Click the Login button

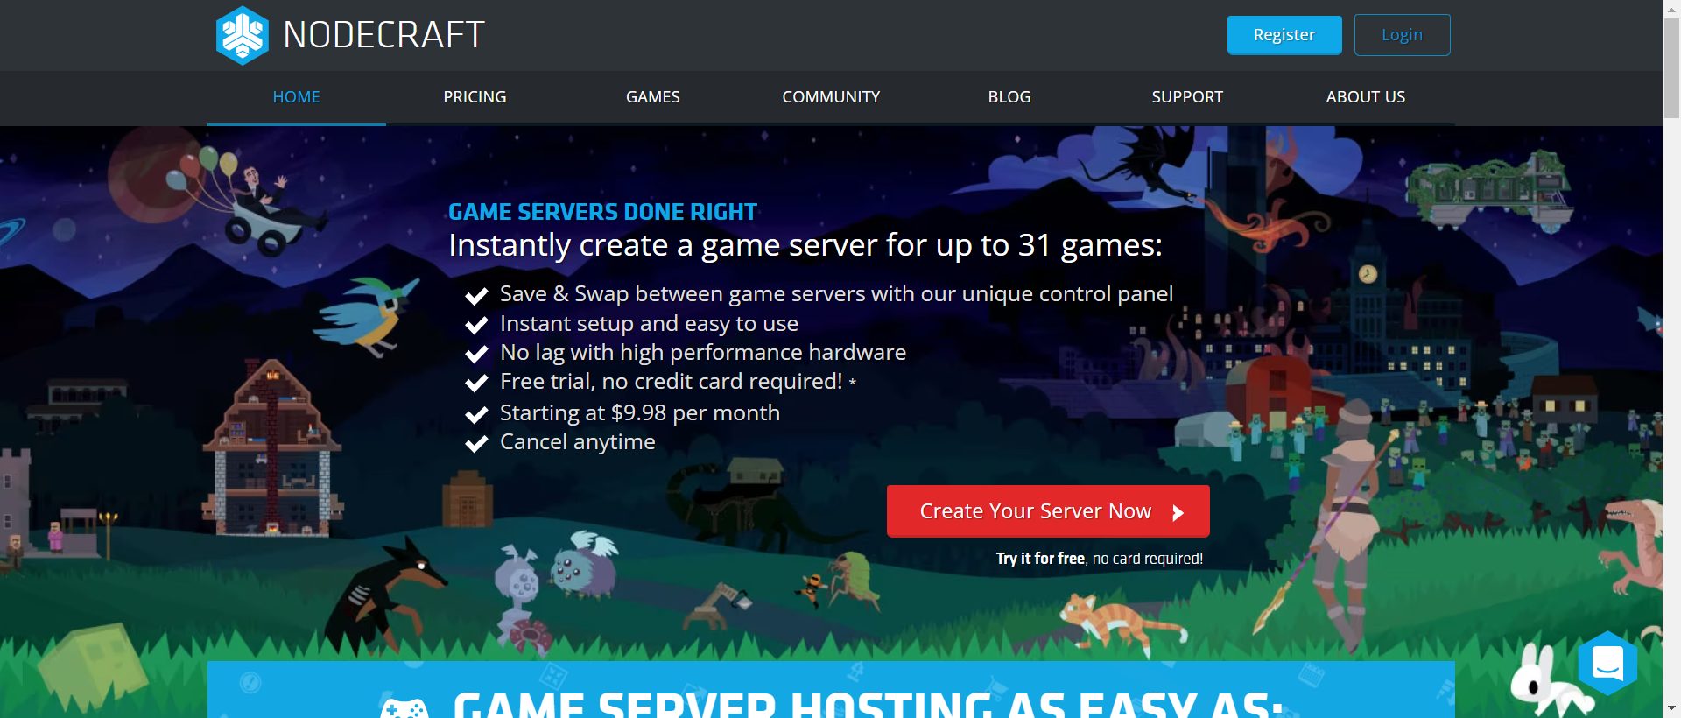[1402, 35]
